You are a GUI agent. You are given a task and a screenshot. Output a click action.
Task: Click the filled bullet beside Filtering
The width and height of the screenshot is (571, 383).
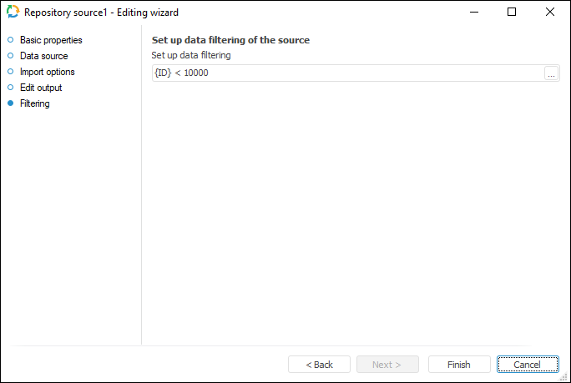tap(10, 103)
